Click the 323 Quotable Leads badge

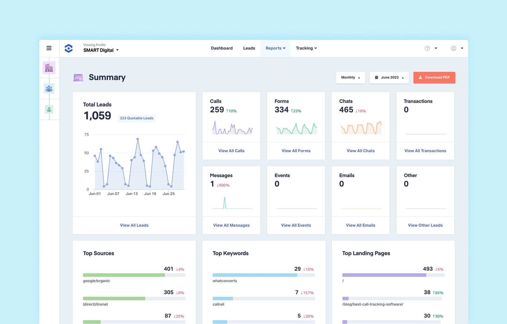tap(137, 118)
